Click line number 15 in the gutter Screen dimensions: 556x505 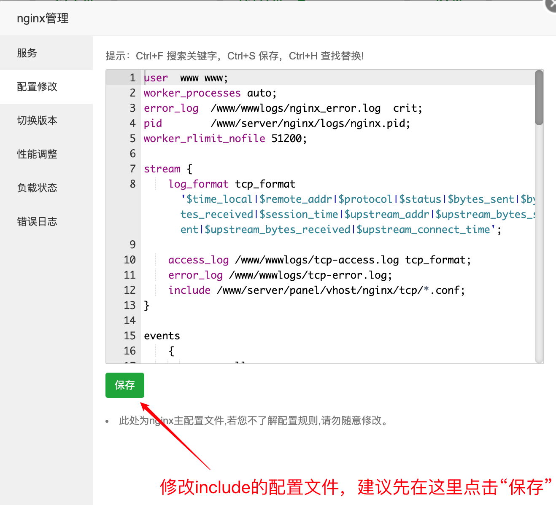point(130,336)
